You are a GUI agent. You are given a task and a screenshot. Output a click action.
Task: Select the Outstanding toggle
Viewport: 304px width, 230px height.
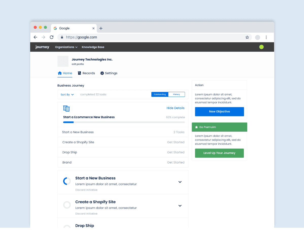pos(160,94)
